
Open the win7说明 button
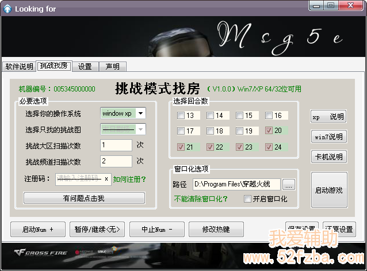(329, 136)
